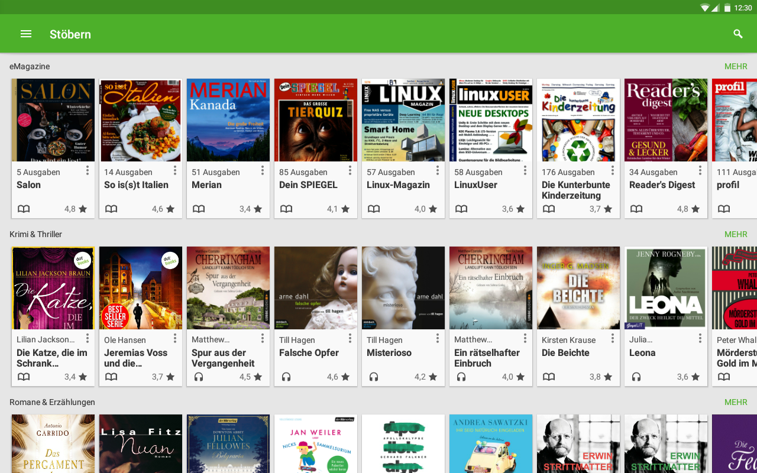Show more Krimi & Thriller via MEHR
Image resolution: width=757 pixels, height=473 pixels.
(x=736, y=234)
